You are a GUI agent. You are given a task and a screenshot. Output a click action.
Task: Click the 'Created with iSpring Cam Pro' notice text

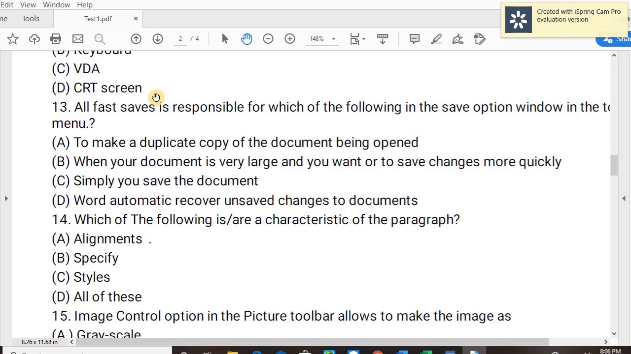coord(579,16)
